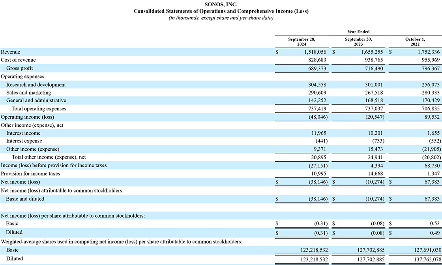The height and width of the screenshot is (265, 442).
Task: Click the 'September 30, 2023' column header
Action: click(358, 42)
